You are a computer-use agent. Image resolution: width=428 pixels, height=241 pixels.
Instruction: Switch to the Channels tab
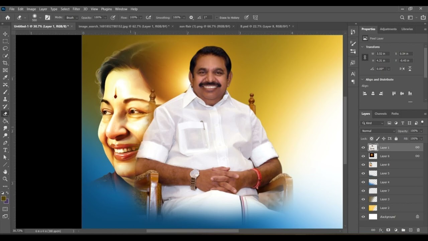coord(381,114)
